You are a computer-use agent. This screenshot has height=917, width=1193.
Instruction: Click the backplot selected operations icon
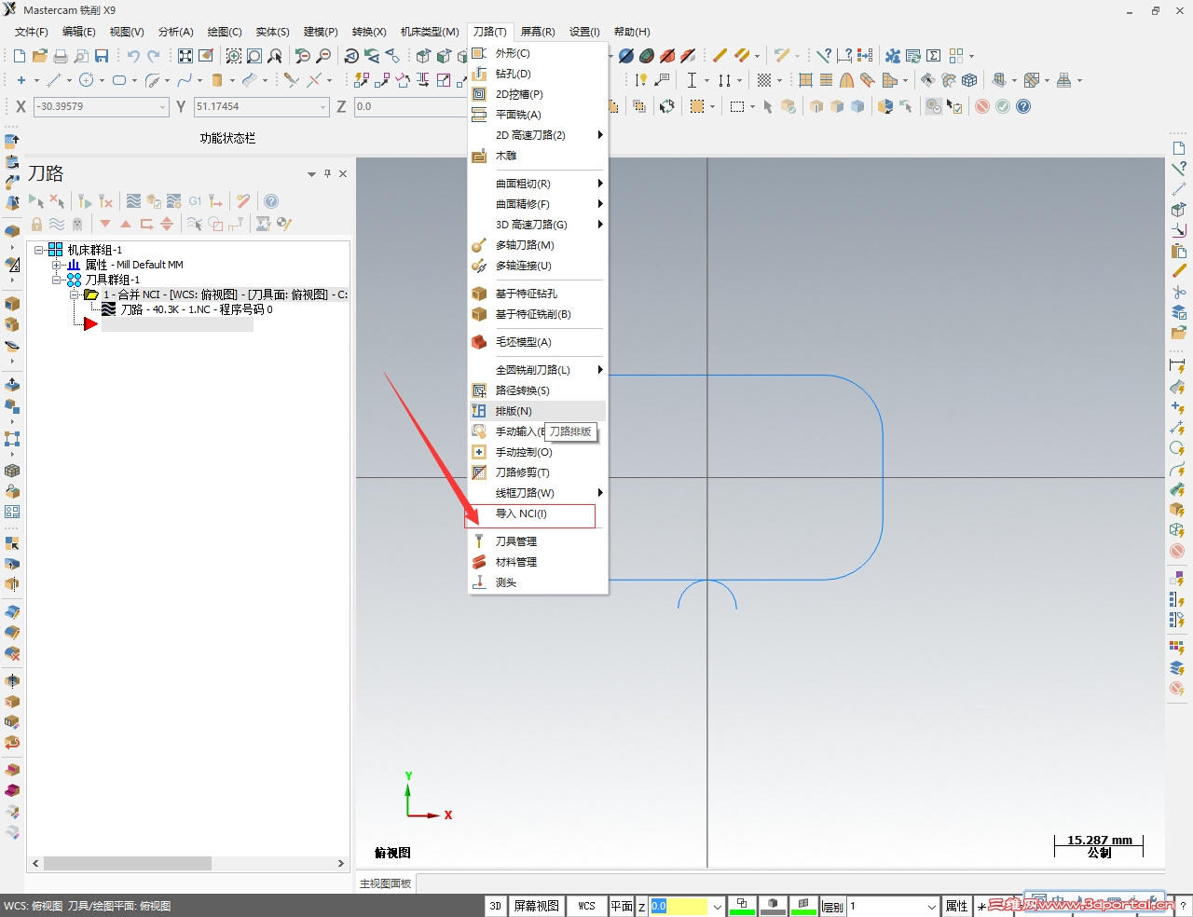coord(133,201)
